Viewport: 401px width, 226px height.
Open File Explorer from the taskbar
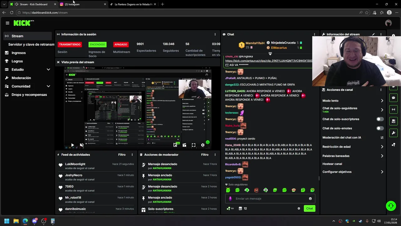(16, 221)
